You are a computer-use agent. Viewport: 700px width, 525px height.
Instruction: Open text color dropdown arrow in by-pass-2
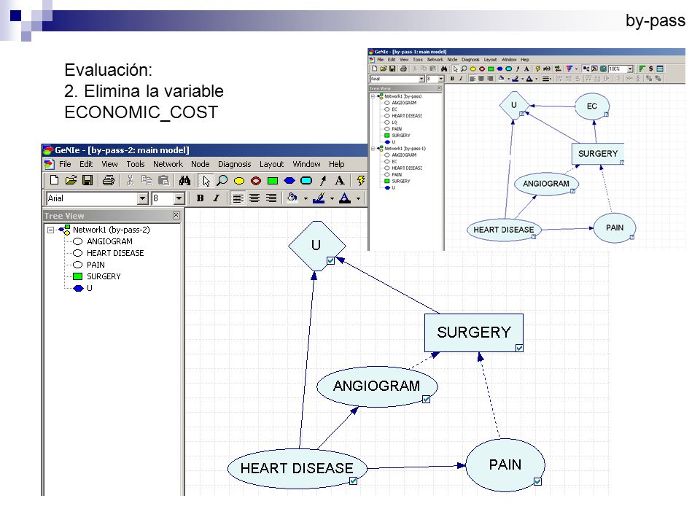click(x=358, y=198)
